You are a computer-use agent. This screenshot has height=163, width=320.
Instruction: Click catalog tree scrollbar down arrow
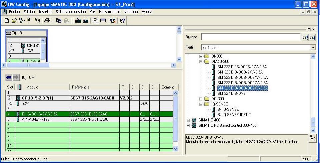313,130
